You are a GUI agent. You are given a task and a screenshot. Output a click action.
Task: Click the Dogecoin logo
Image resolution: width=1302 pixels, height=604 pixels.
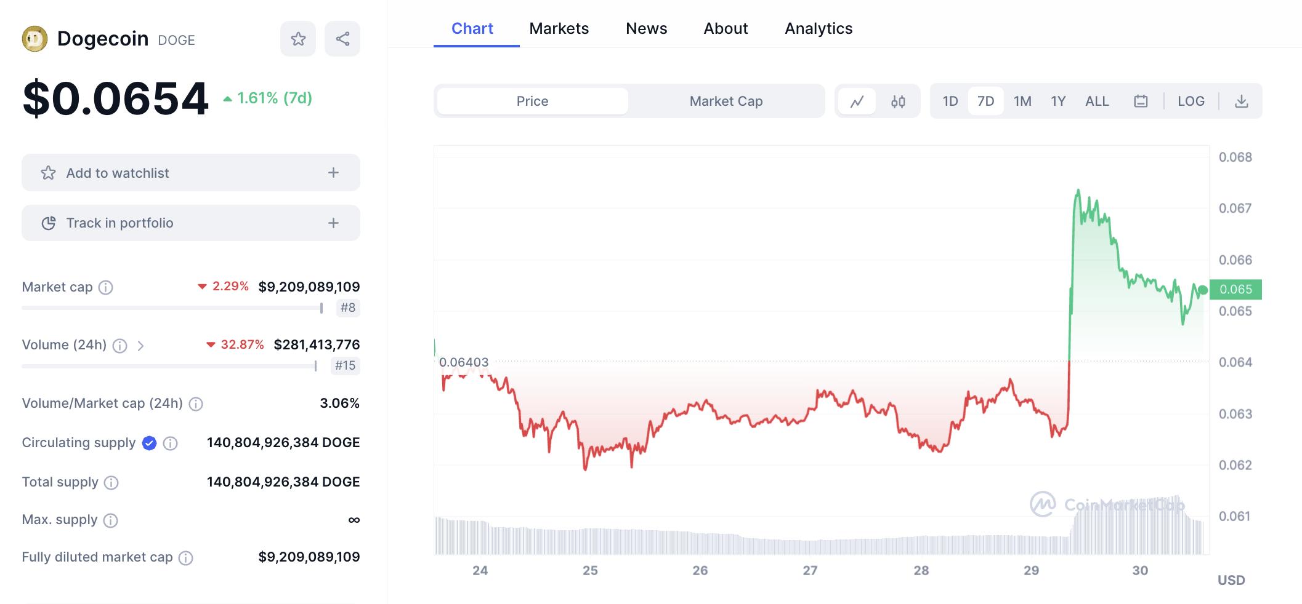pyautogui.click(x=35, y=38)
